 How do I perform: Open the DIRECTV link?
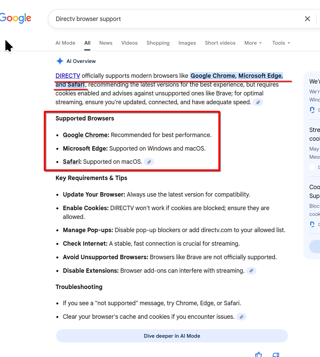point(68,76)
